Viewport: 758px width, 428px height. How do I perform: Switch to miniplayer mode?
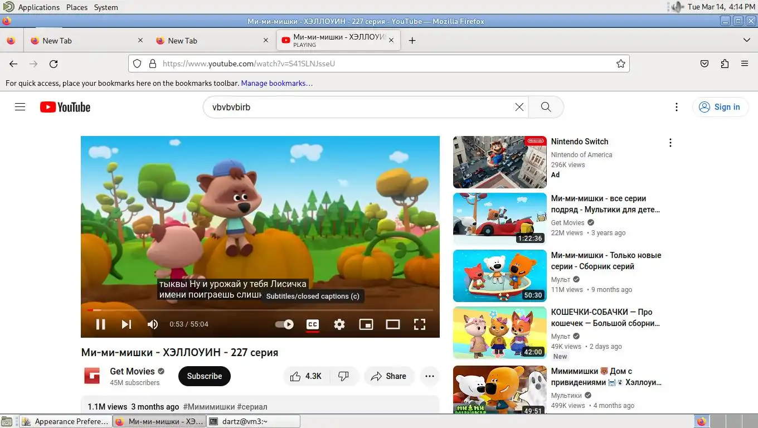pyautogui.click(x=366, y=324)
